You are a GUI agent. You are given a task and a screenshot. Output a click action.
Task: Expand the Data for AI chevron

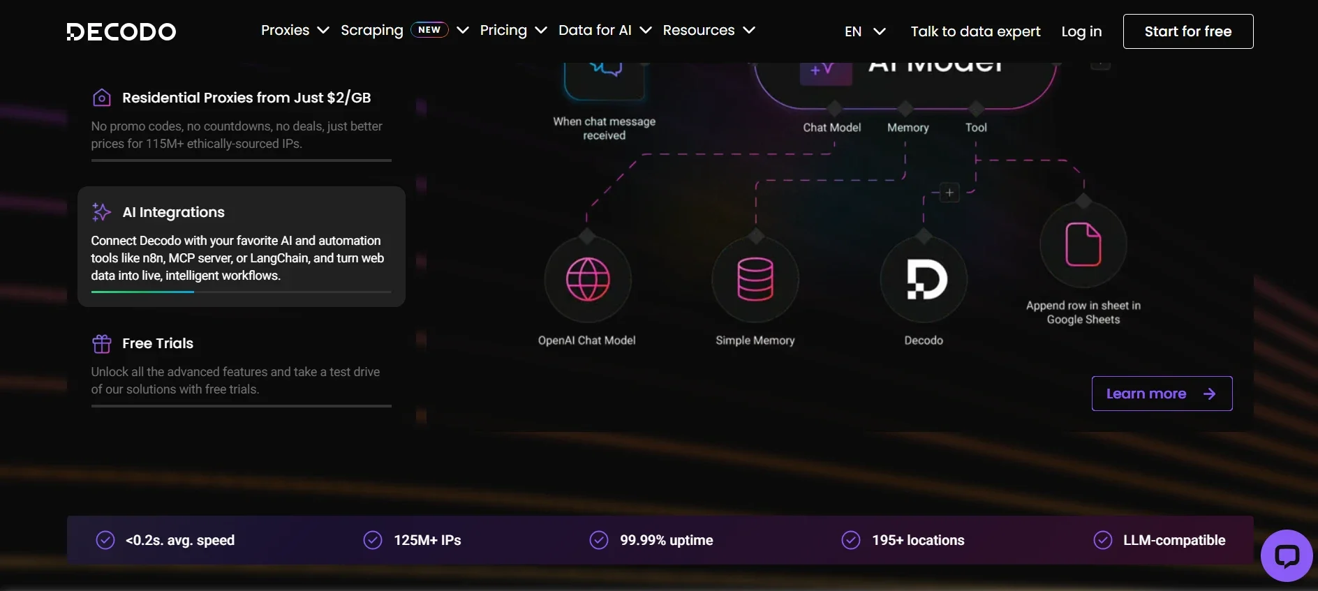646,30
